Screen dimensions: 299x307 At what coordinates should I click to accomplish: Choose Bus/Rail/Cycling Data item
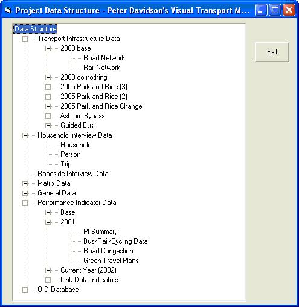[x=115, y=241]
